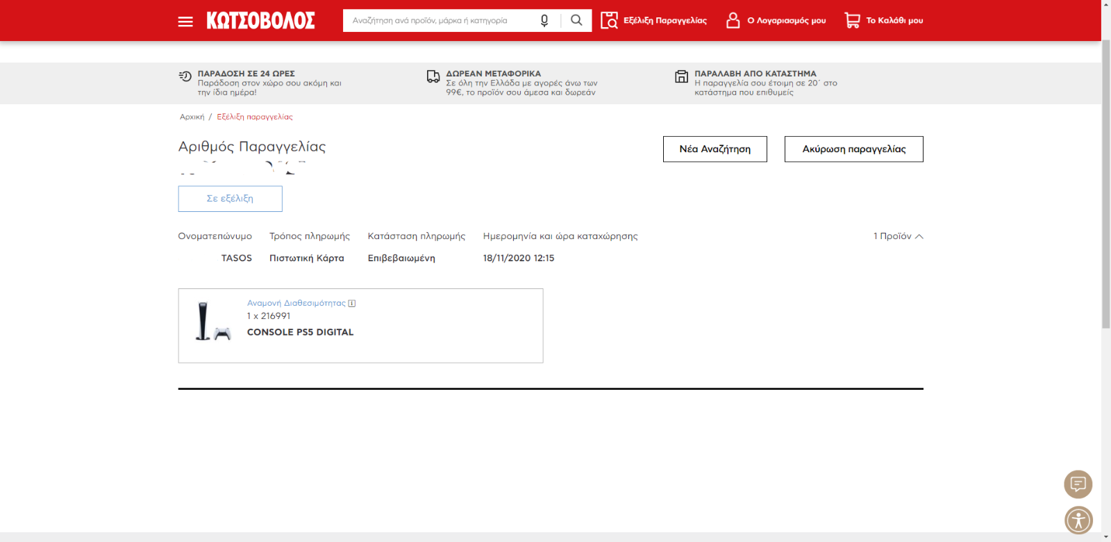
Task: Open the hamburger menu
Action: pyautogui.click(x=185, y=22)
